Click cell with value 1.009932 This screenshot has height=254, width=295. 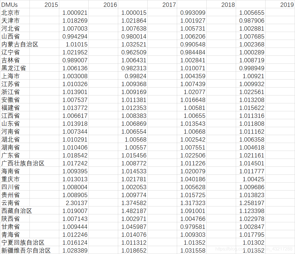pos(251,84)
